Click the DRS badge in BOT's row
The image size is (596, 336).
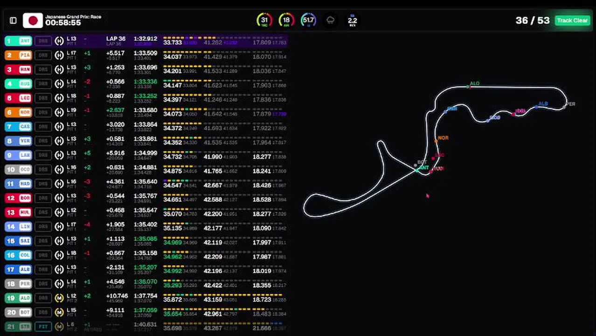[43, 312]
